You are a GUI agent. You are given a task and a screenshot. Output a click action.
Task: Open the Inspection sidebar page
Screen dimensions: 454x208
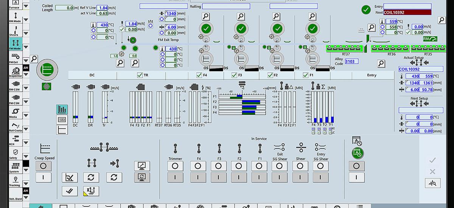(x=16, y=71)
